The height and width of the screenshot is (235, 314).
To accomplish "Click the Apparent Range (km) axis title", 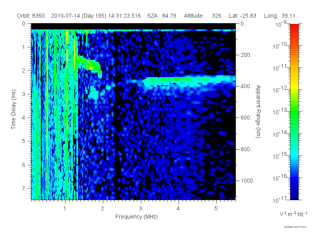I will tap(258, 111).
